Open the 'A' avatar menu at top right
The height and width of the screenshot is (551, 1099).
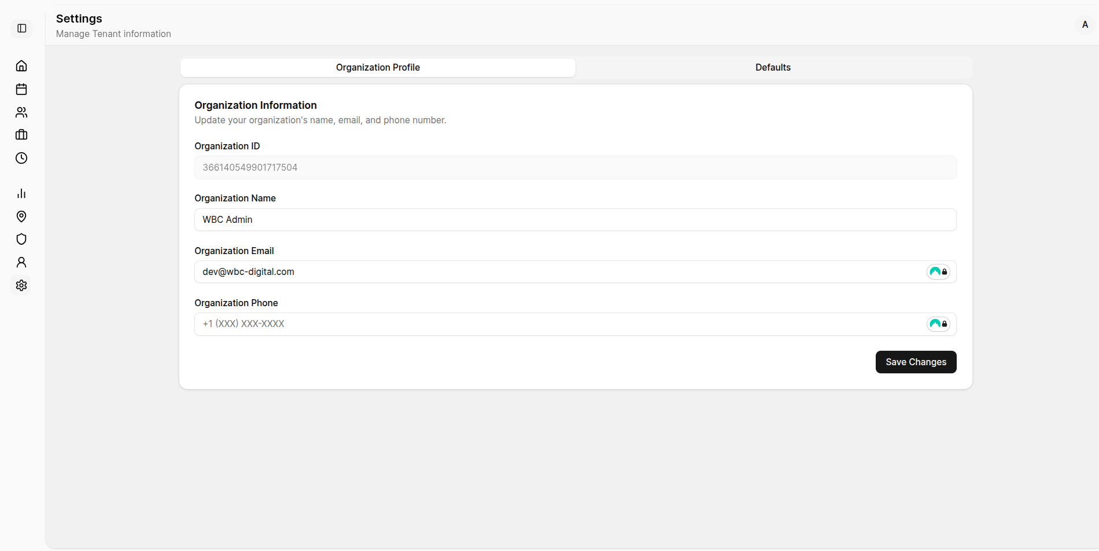1085,25
